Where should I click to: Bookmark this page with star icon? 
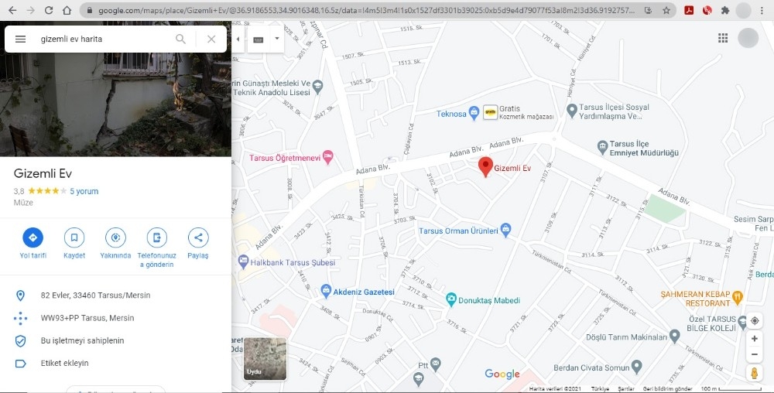point(666,10)
